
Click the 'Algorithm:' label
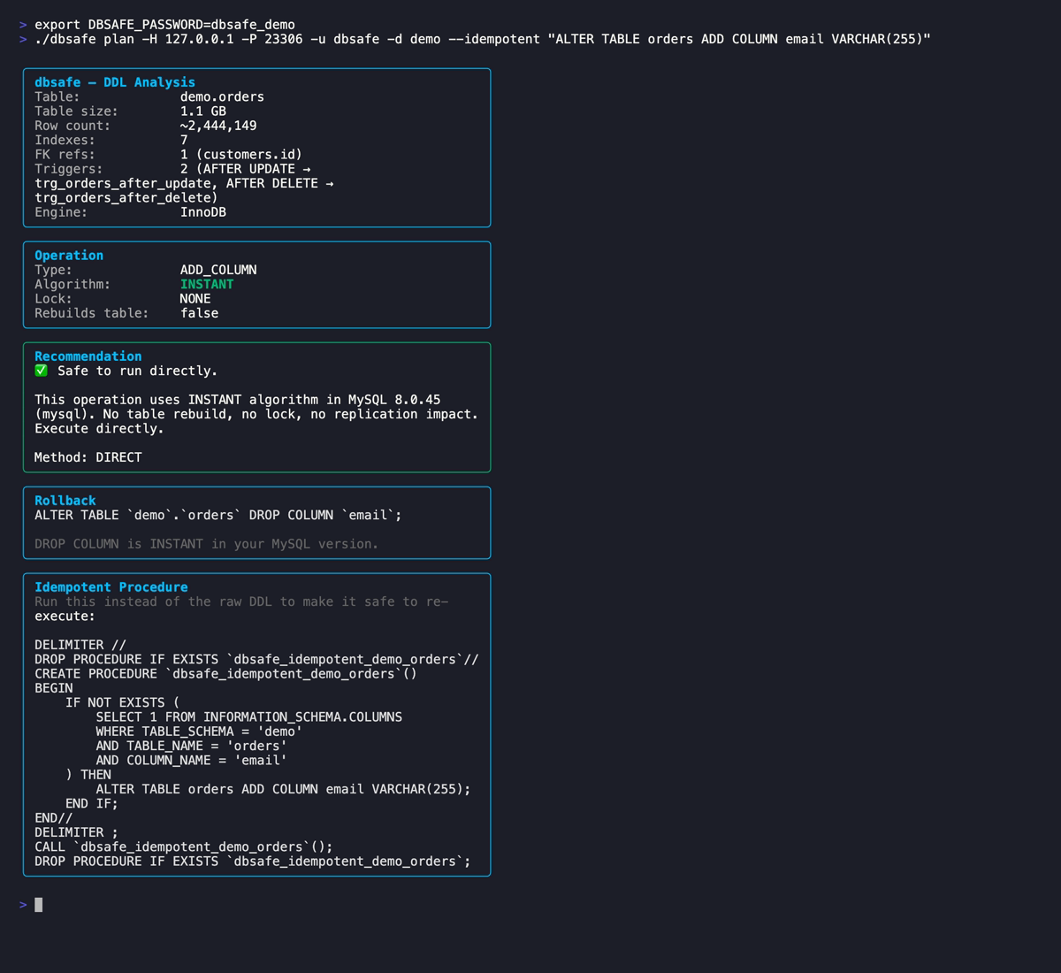(73, 284)
